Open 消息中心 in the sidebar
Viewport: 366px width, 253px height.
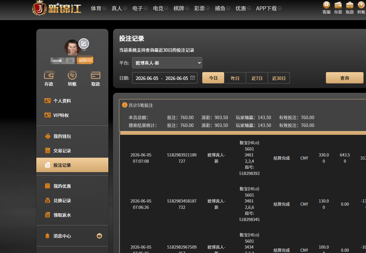72,236
